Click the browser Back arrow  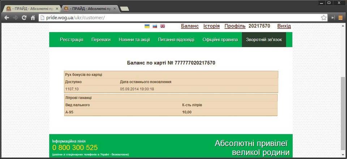tap(7, 18)
